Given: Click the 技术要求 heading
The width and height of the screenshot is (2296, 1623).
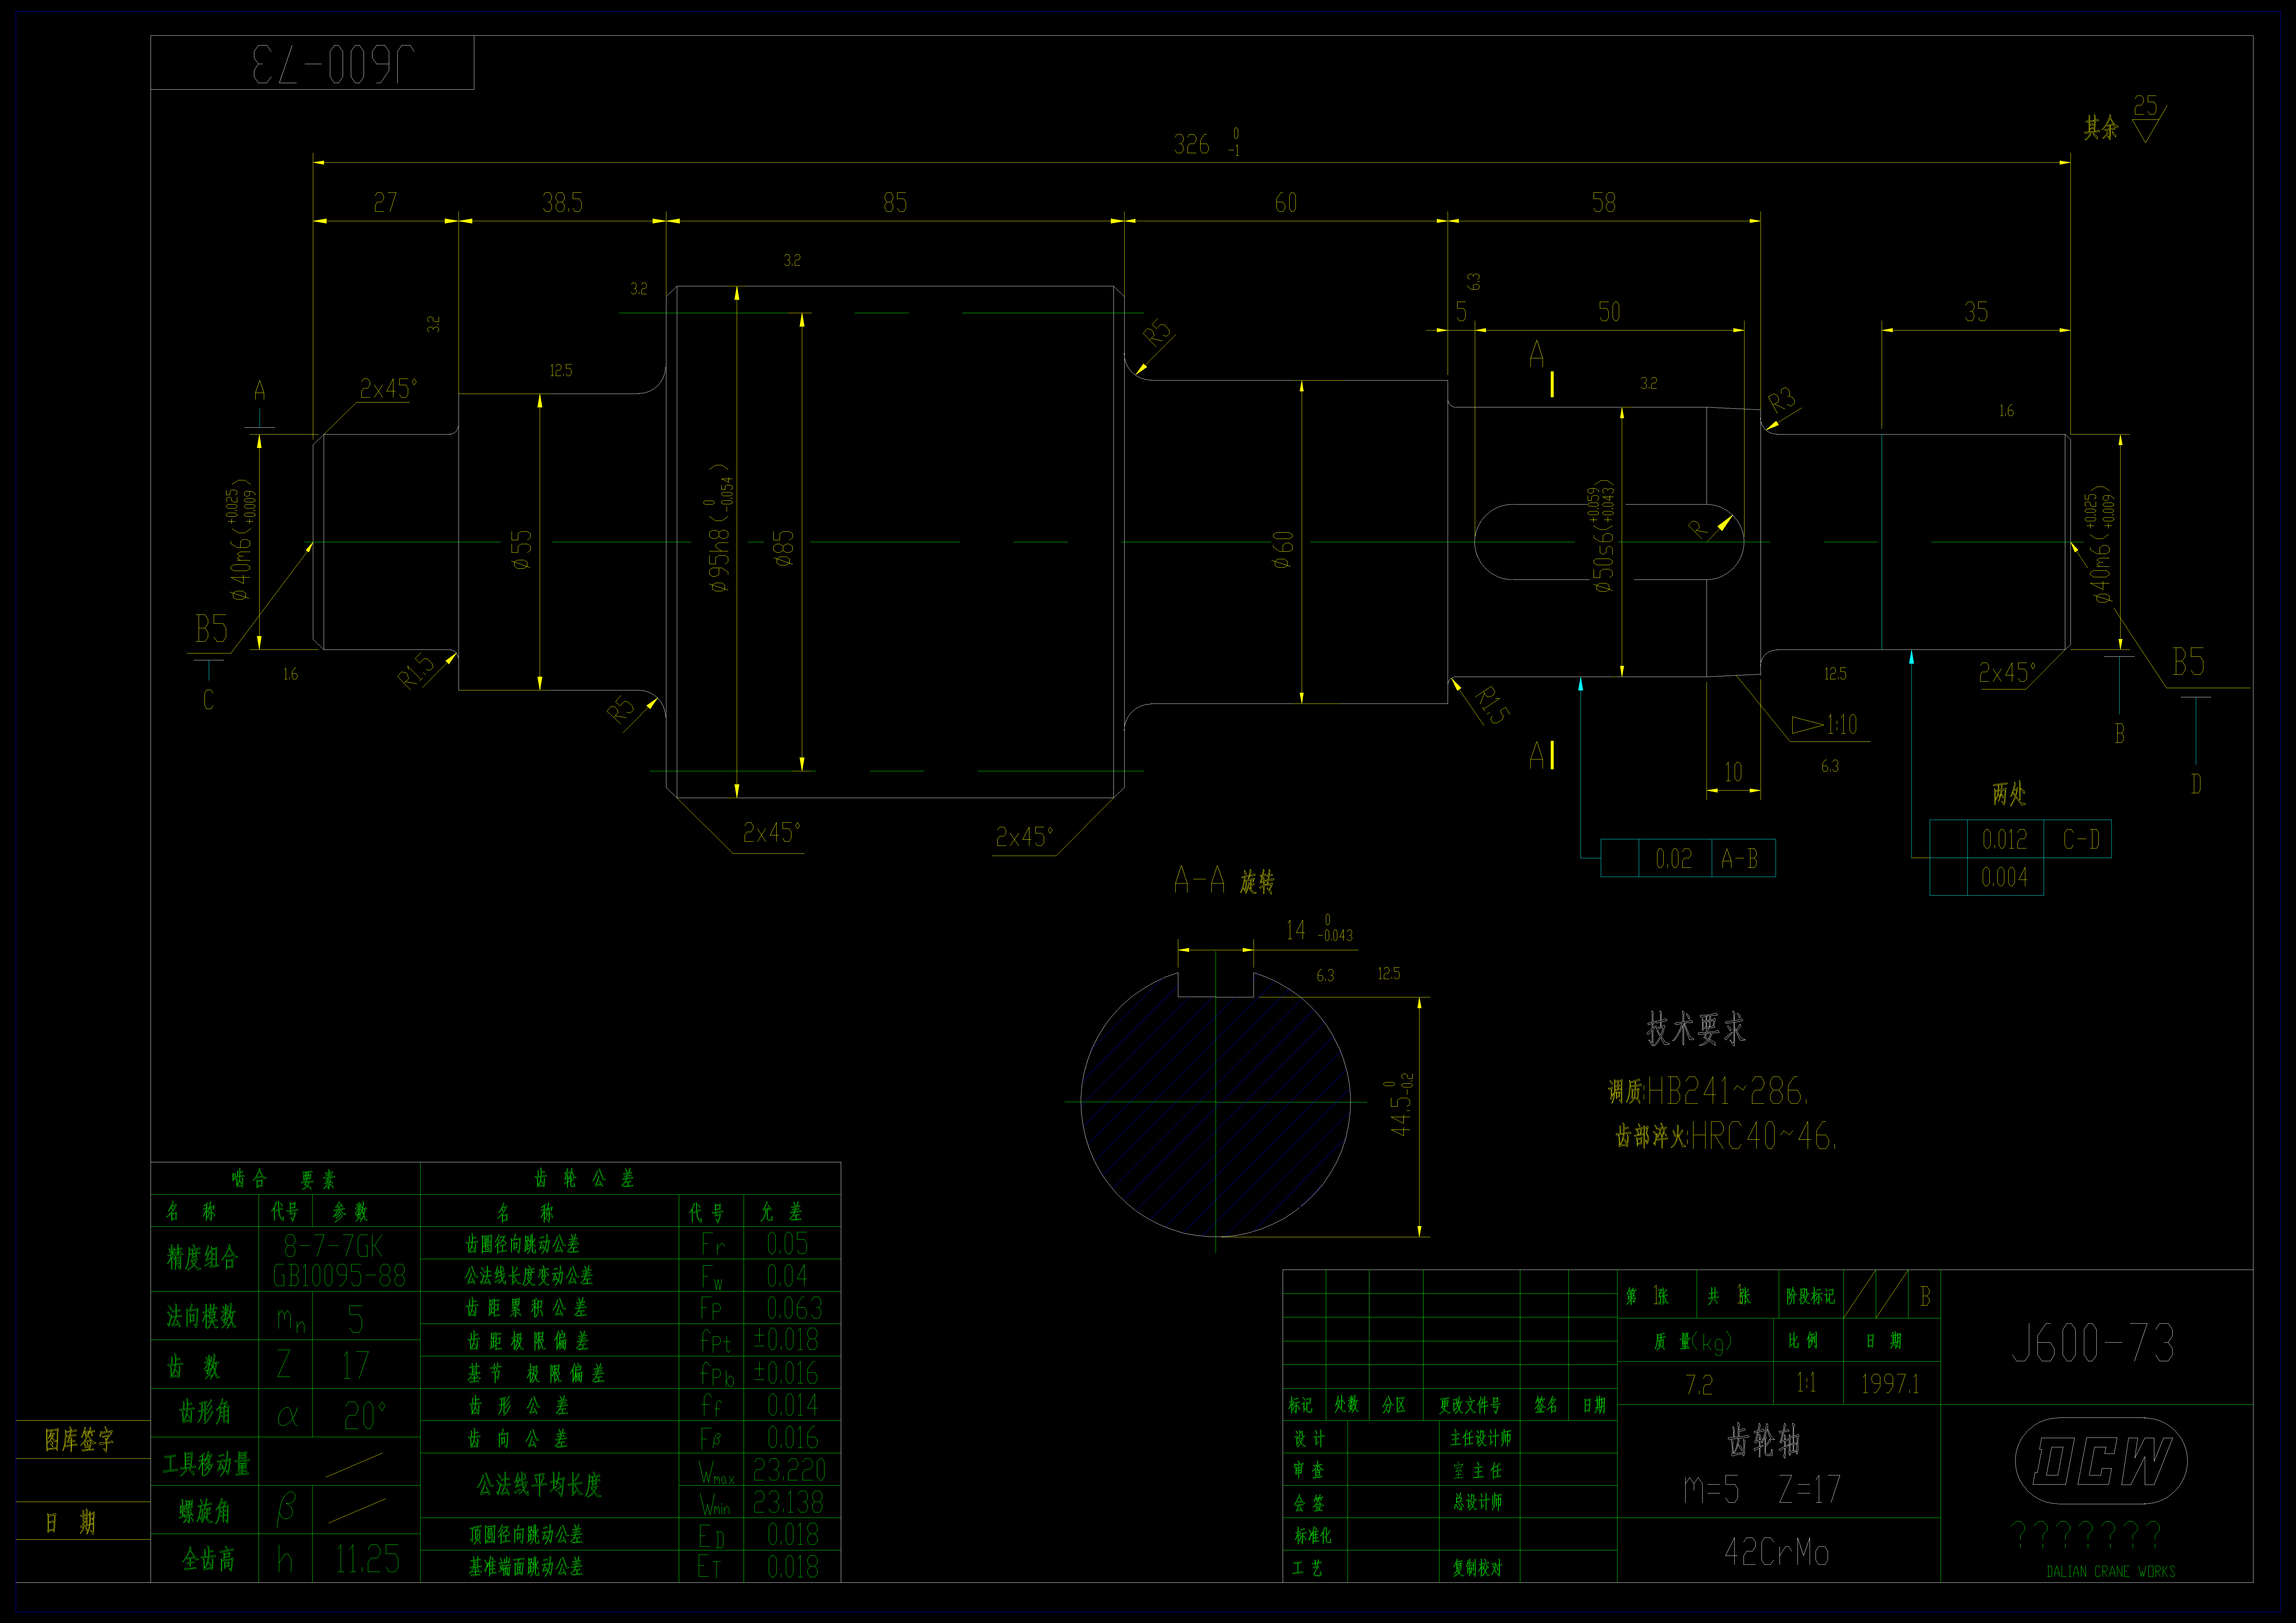Looking at the screenshot, I should click(1696, 1029).
